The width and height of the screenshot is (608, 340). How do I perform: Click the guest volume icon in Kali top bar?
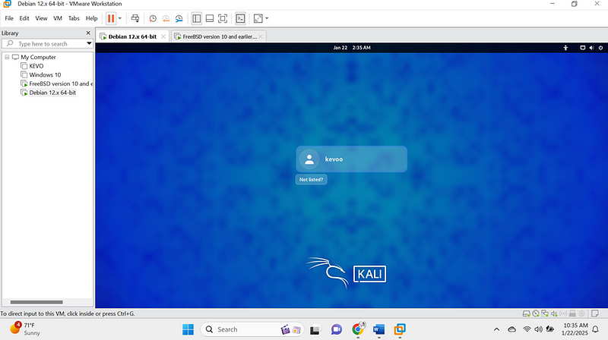[591, 48]
